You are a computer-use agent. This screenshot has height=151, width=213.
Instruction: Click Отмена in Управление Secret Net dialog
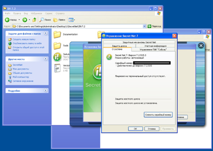coord(152,129)
